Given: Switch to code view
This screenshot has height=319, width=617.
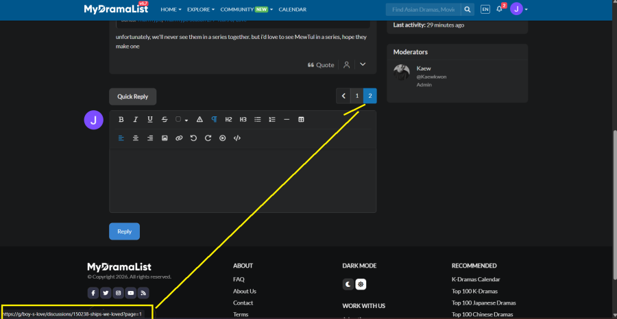Looking at the screenshot, I should point(237,138).
